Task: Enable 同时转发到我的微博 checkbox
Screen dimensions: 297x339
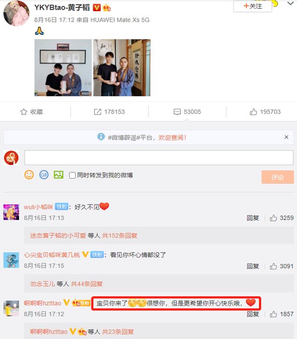Action: (72, 175)
